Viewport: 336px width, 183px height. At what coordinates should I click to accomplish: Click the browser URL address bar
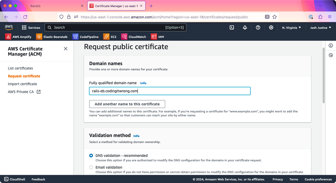pos(168,17)
